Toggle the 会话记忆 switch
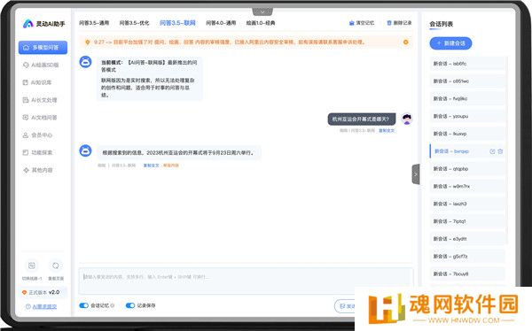Screen dimensions: 532x331 (x=84, y=305)
